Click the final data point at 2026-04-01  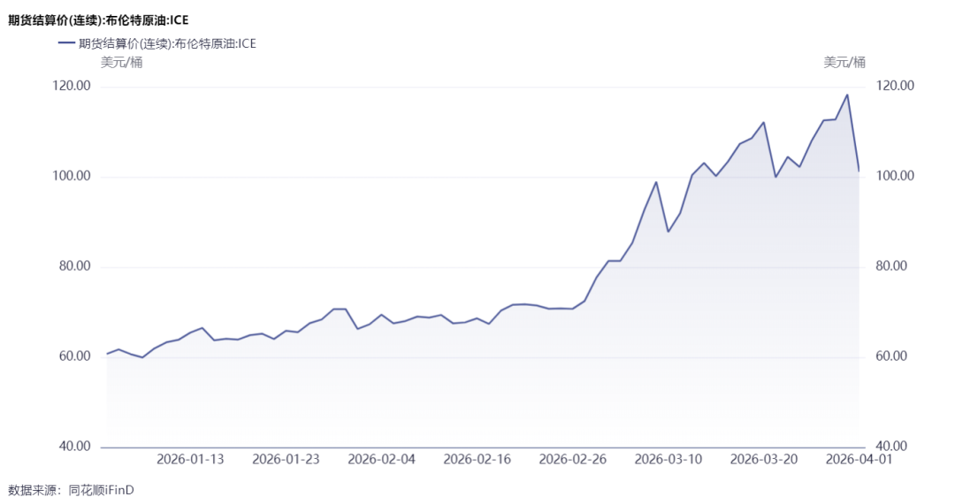tap(859, 172)
